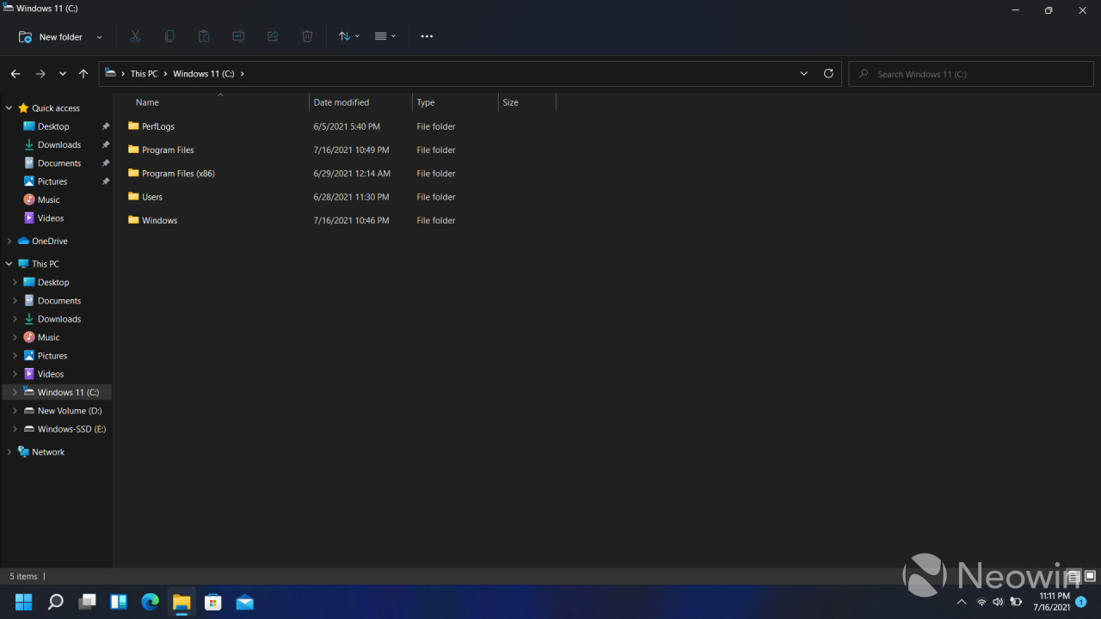Switch to details view in status bar

tap(1073, 576)
